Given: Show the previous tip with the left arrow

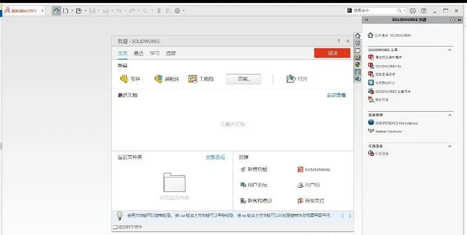Looking at the screenshot, I should (x=343, y=216).
